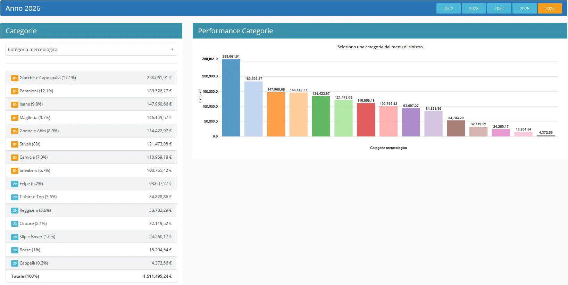Click the peach chart bar labeled 146,149.57

(x=299, y=115)
